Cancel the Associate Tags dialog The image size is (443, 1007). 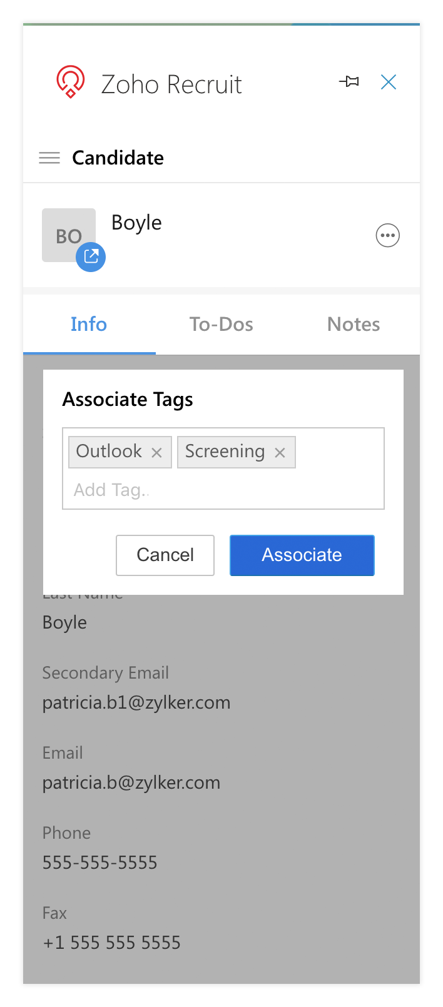165,555
